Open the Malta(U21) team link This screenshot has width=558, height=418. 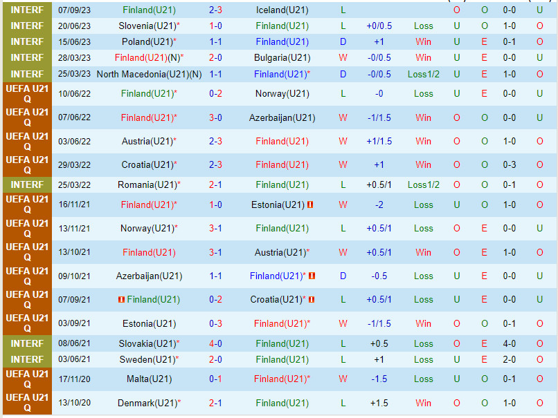click(150, 379)
